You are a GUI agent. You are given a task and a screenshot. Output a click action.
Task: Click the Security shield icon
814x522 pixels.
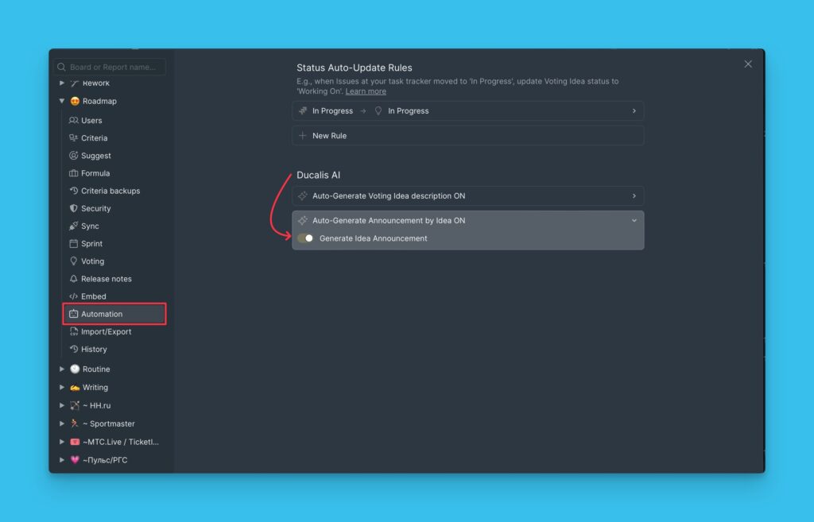[x=74, y=208]
